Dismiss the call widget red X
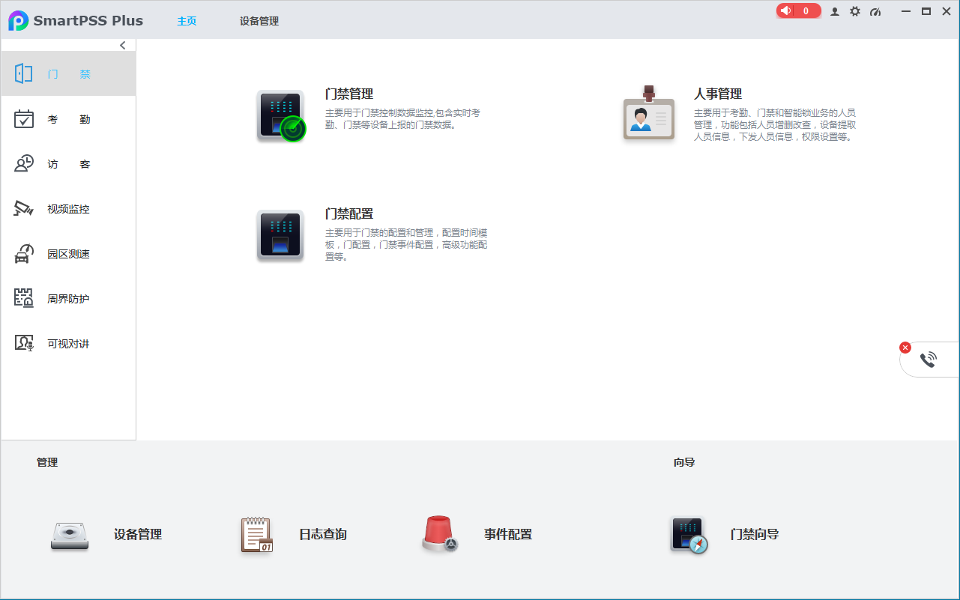960x600 pixels. pos(905,348)
